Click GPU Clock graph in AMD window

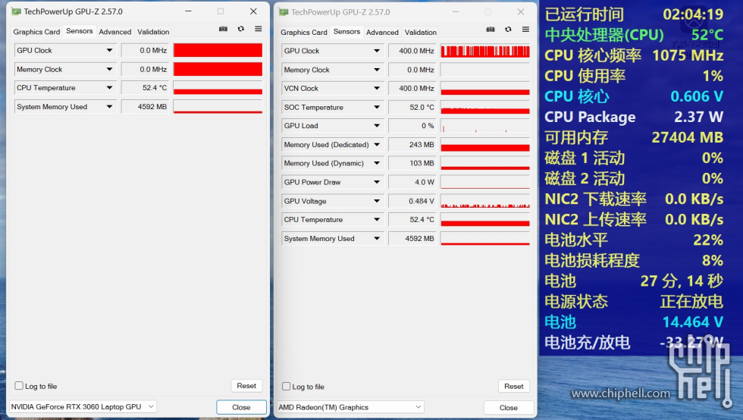click(484, 51)
